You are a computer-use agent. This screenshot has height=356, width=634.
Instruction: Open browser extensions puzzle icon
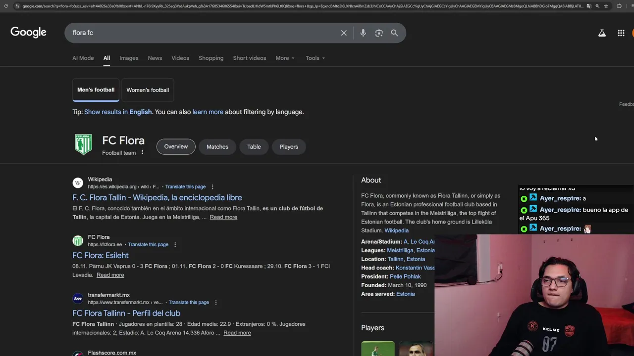[619, 6]
